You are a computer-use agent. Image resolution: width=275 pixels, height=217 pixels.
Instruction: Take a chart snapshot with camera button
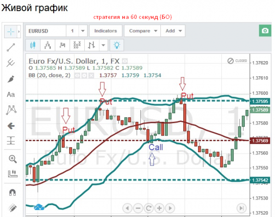click(264, 31)
